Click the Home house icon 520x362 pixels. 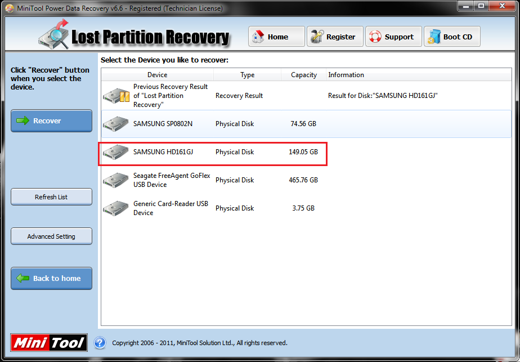coord(258,37)
